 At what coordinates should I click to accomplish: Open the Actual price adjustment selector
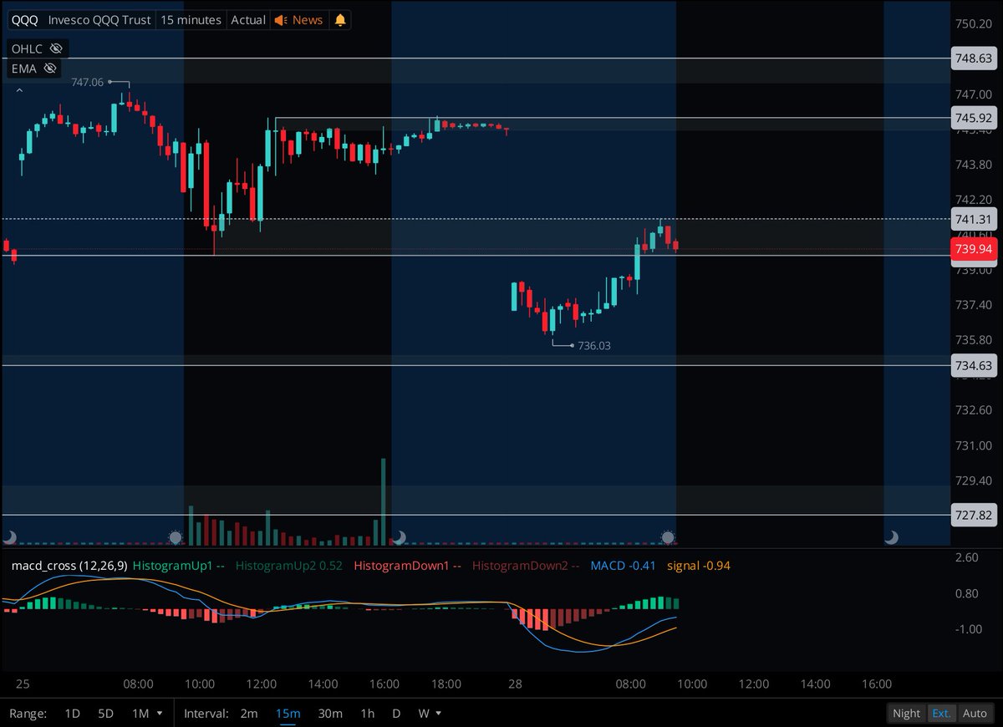[x=248, y=20]
